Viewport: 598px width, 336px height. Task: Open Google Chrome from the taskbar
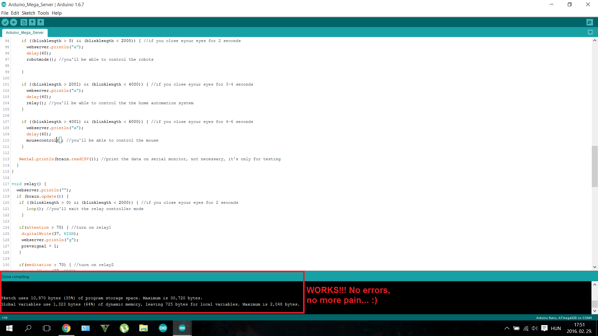coord(66,328)
